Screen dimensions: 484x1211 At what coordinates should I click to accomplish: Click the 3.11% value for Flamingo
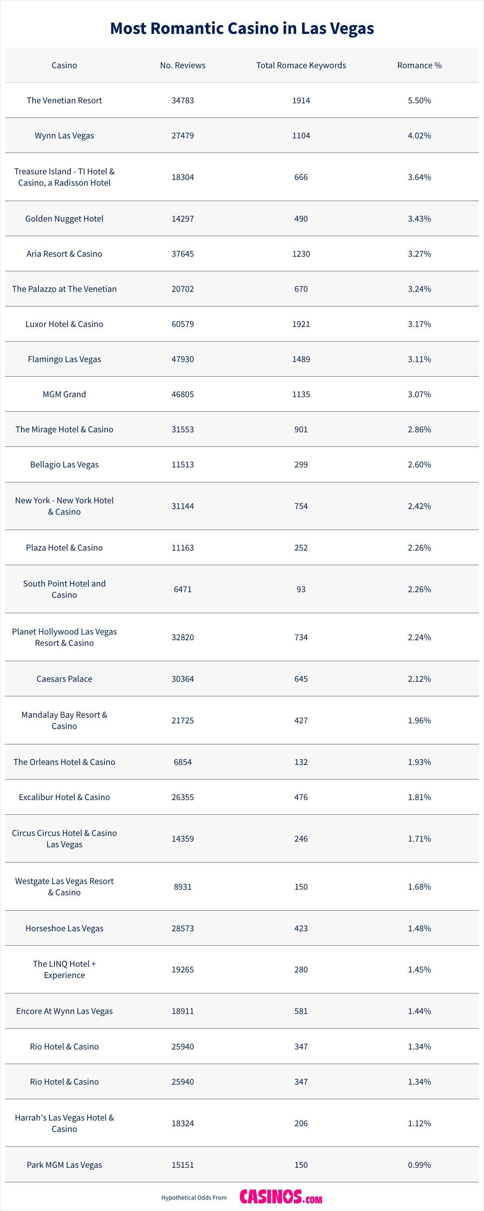pos(419,359)
